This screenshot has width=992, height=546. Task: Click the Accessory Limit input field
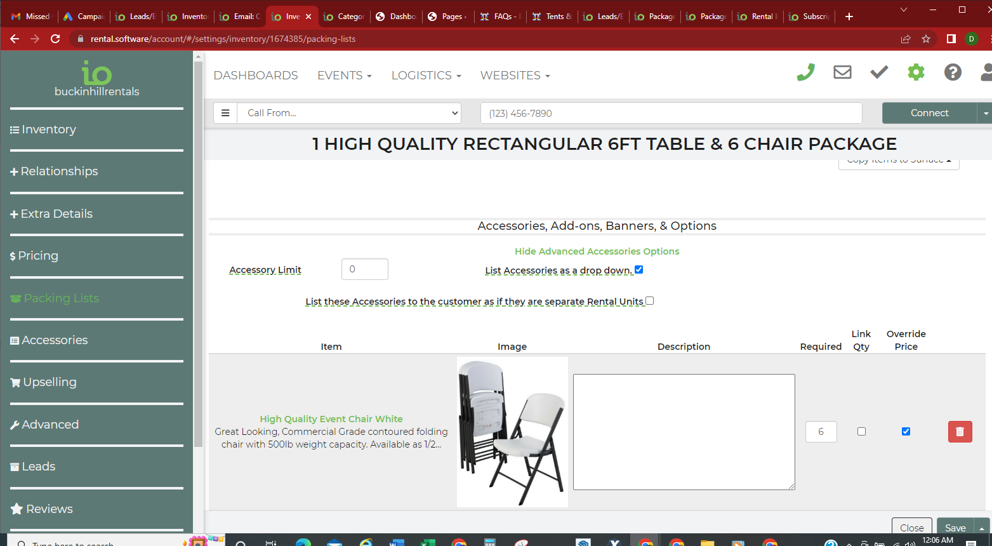[x=364, y=269]
